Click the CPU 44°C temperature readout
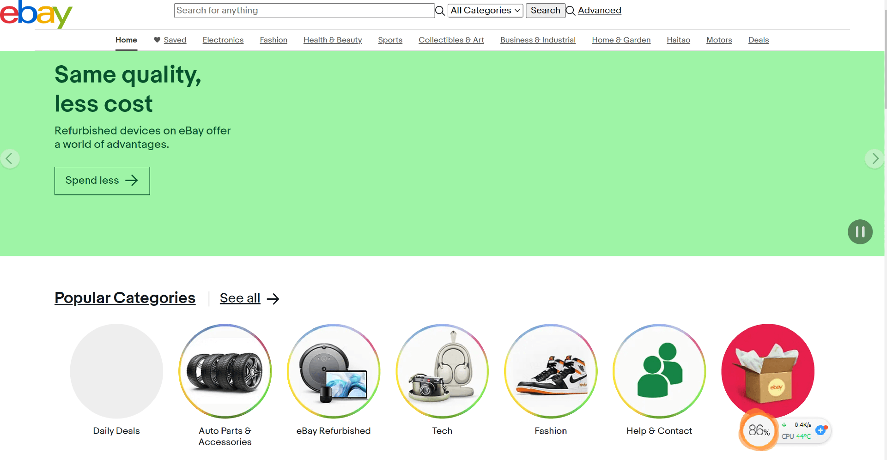The image size is (887, 460). tap(796, 436)
